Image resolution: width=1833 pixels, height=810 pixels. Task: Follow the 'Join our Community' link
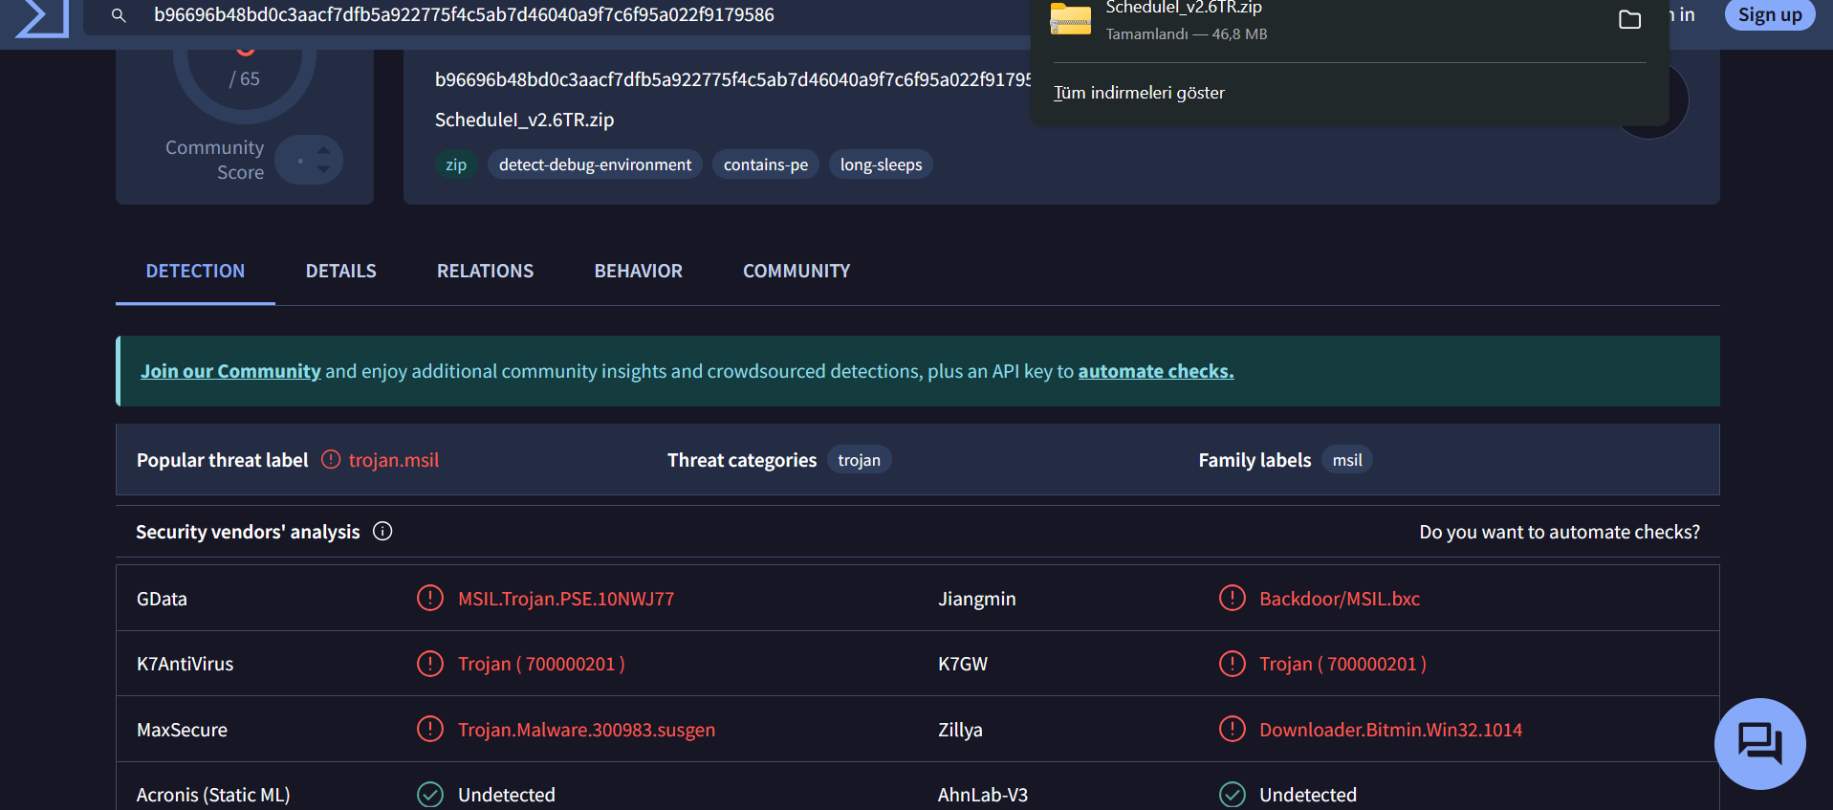tap(230, 371)
